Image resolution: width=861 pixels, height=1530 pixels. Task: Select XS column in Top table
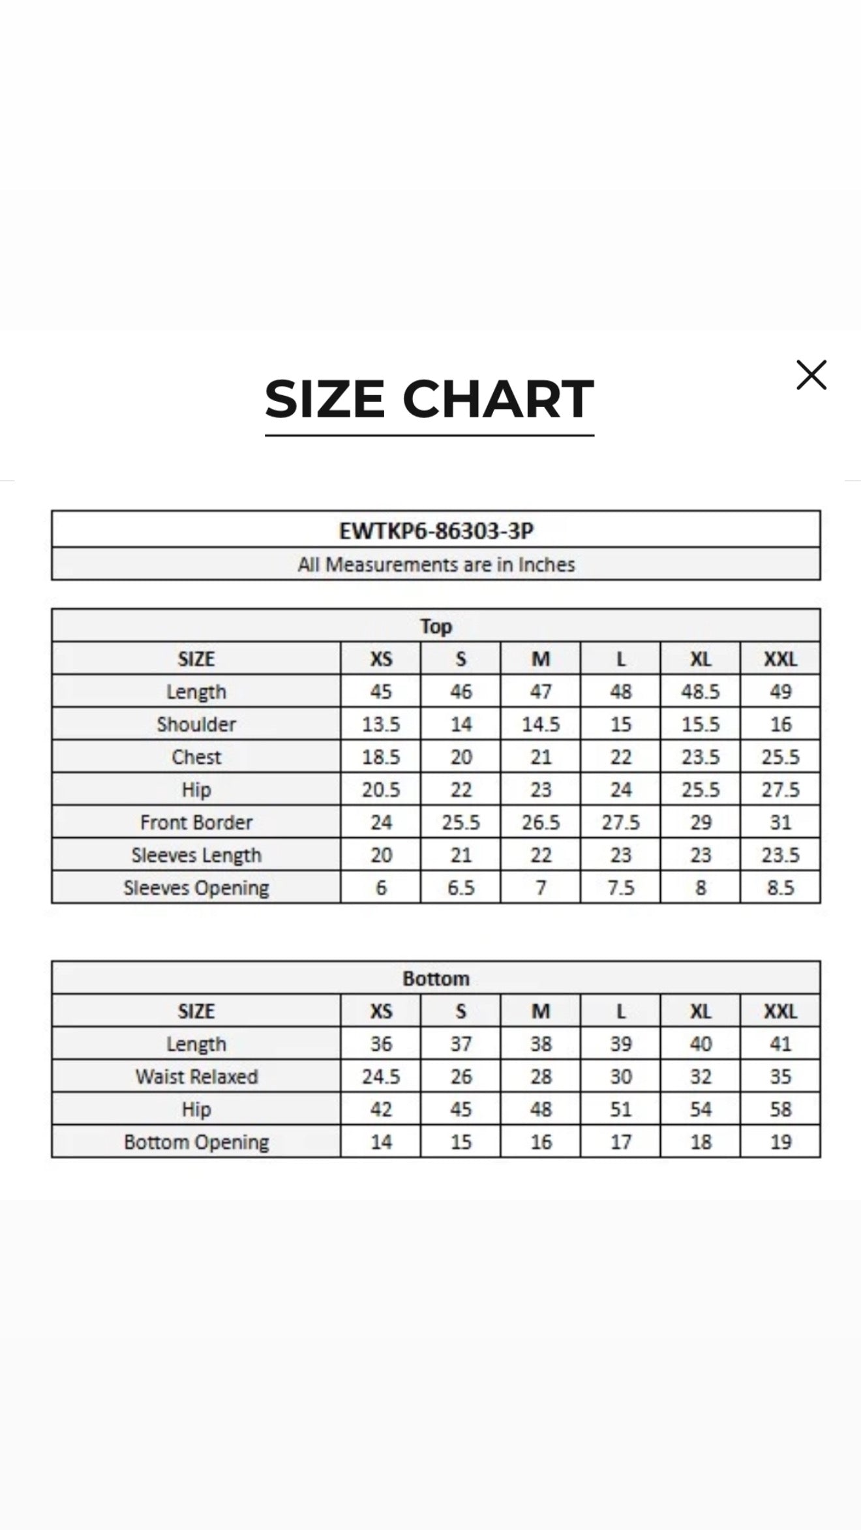[x=381, y=659]
